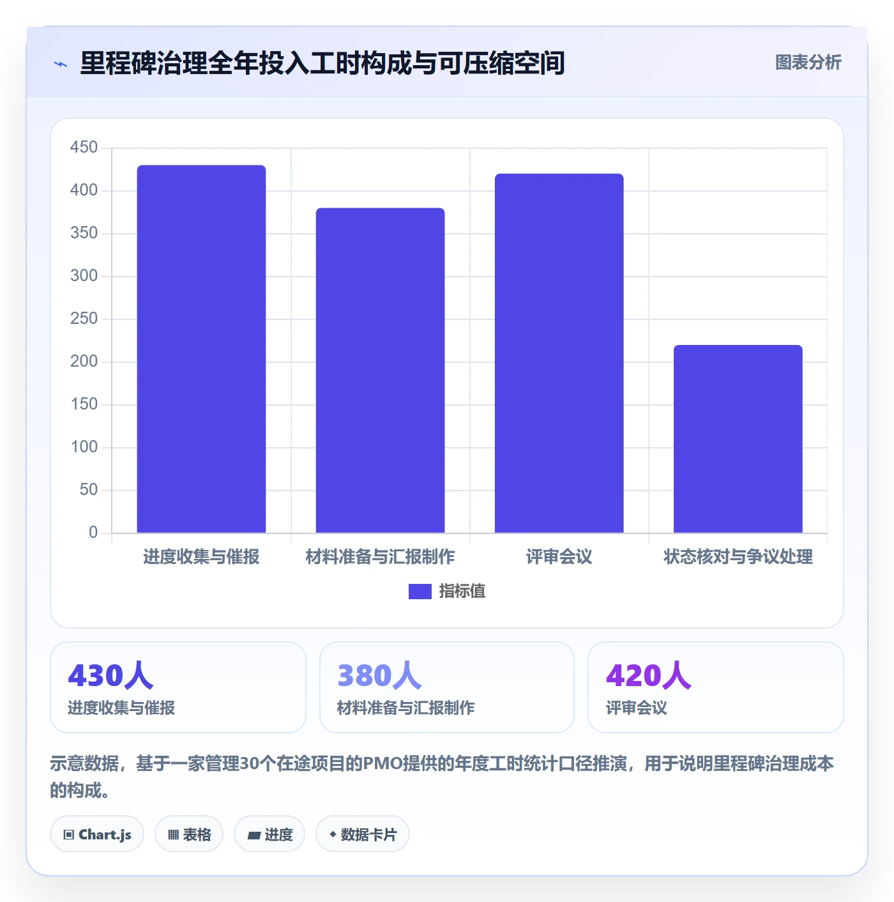The image size is (894, 902).
Task: Click the 评审会议 bar in chart
Action: click(x=559, y=353)
